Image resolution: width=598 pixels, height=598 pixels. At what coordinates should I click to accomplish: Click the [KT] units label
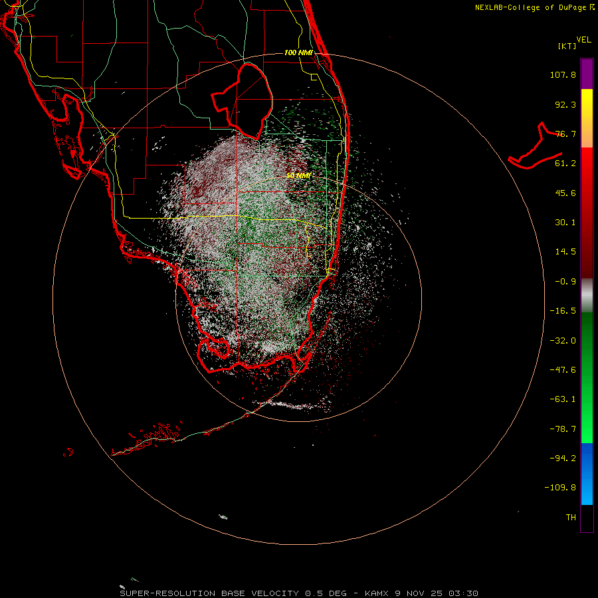click(567, 46)
